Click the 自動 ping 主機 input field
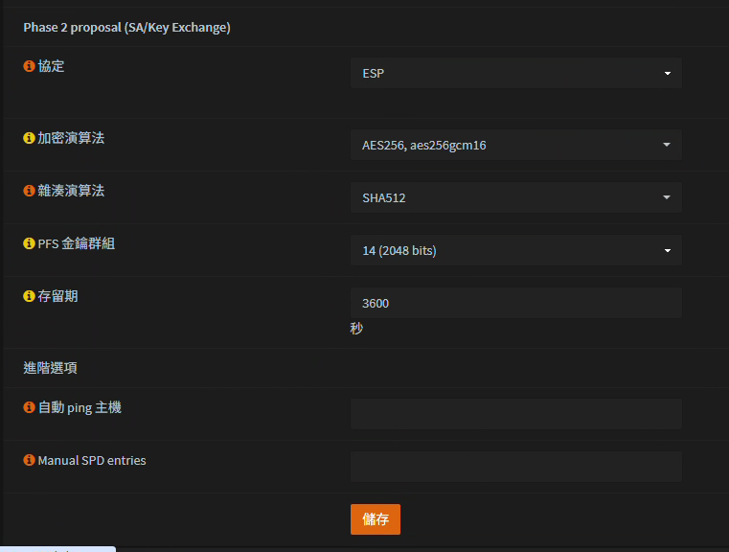Viewport: 729px width, 552px height. tap(516, 414)
